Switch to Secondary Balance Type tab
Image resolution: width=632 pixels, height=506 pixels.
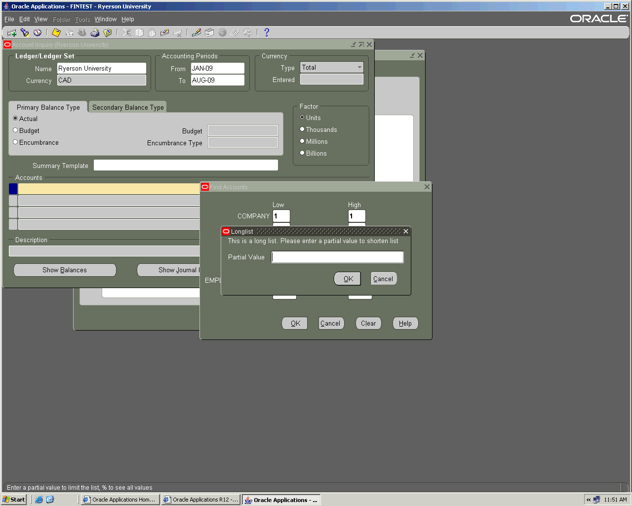click(128, 107)
